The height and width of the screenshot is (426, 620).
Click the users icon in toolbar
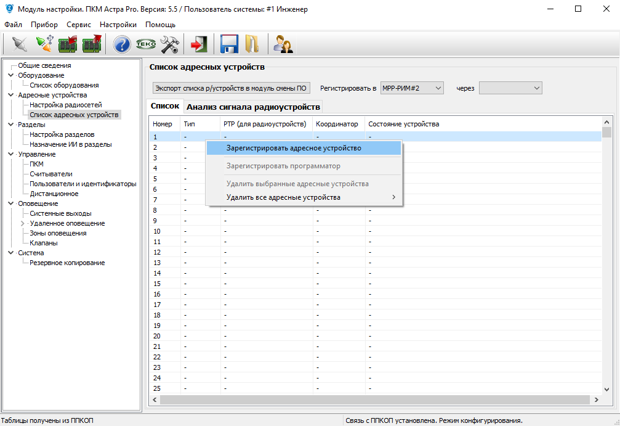283,44
